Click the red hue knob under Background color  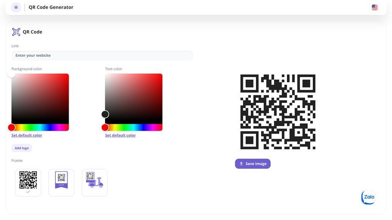tap(11, 127)
